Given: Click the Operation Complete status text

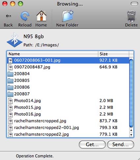Looking at the screenshot, I should (35, 156).
